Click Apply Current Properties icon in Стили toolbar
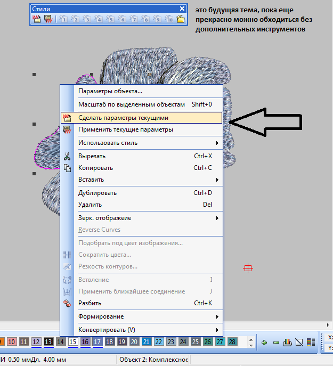 pyautogui.click(x=48, y=19)
